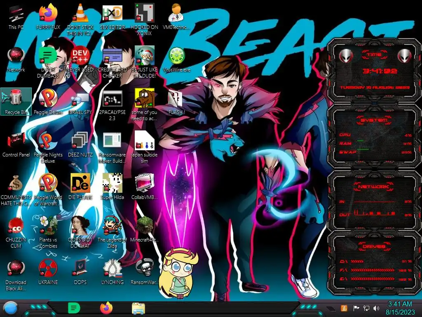Click the orange tray notification icon
Screen dimensions: 422x317
coord(344,308)
